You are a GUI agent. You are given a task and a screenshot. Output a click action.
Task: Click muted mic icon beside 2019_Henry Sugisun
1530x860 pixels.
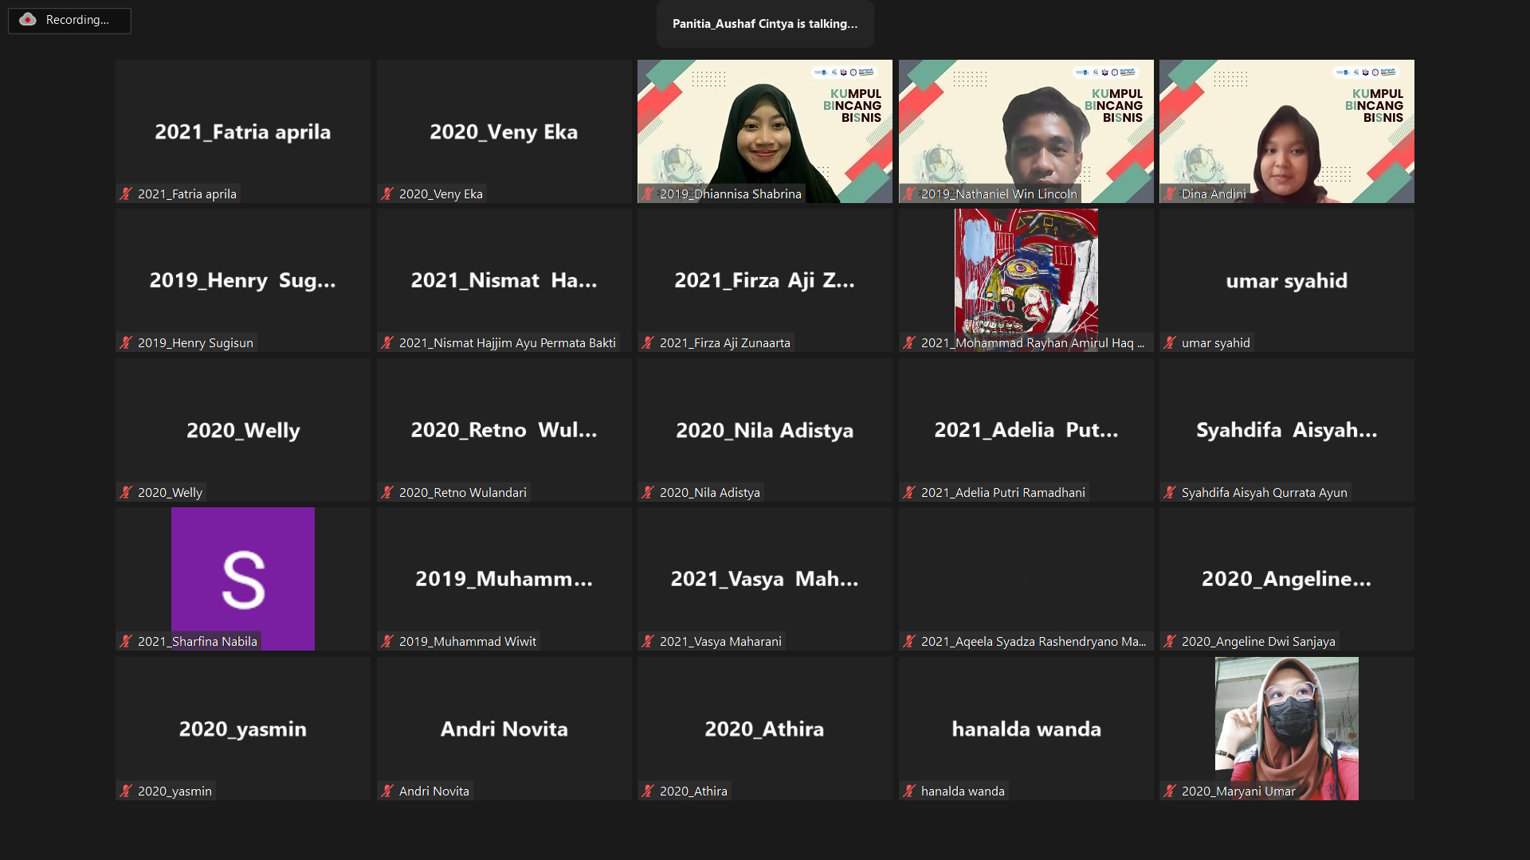click(126, 342)
